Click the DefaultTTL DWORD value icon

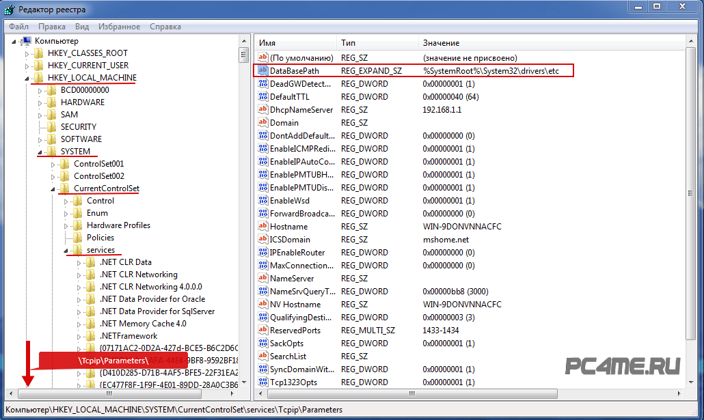tap(262, 97)
